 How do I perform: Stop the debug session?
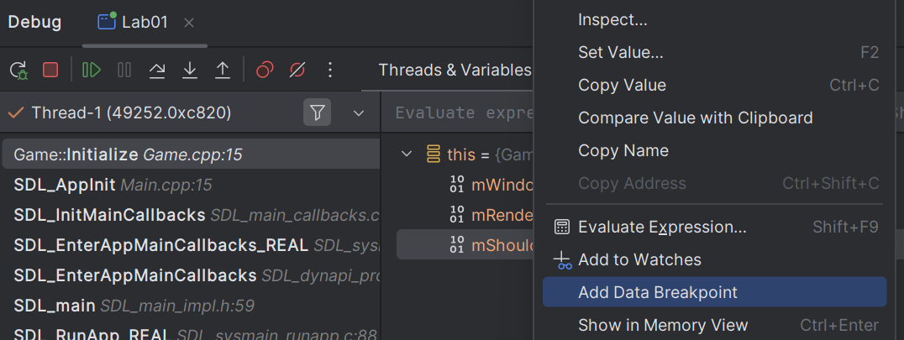click(50, 71)
